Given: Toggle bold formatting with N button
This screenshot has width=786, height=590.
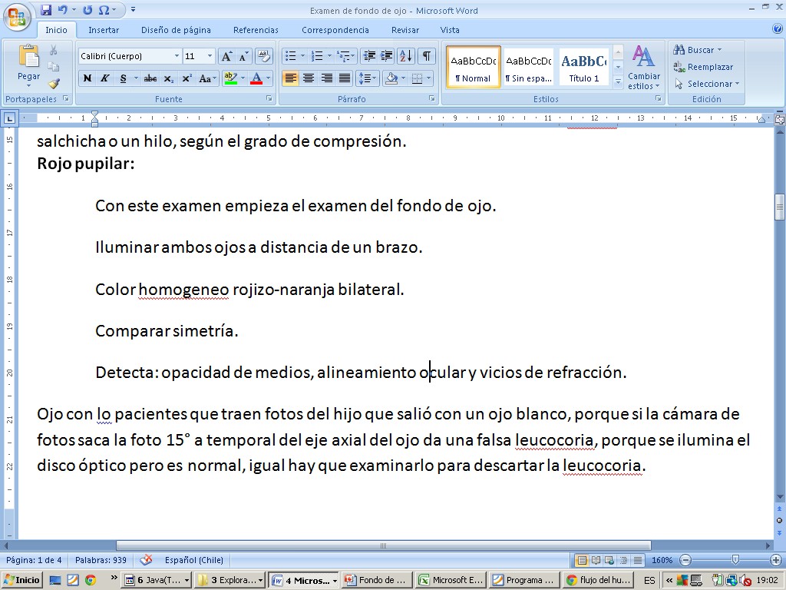Looking at the screenshot, I should [x=87, y=78].
